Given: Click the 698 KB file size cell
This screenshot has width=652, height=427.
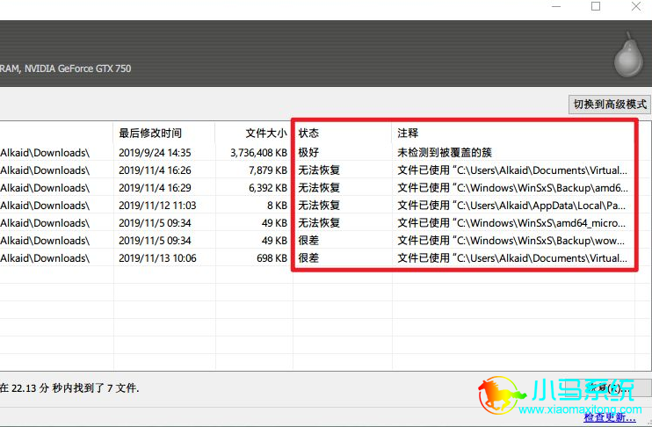Looking at the screenshot, I should point(272,258).
